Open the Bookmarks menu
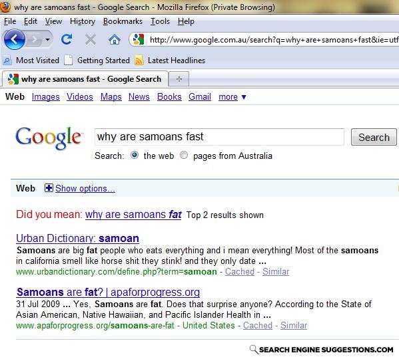Screen dimensions: 399x357 (123, 21)
